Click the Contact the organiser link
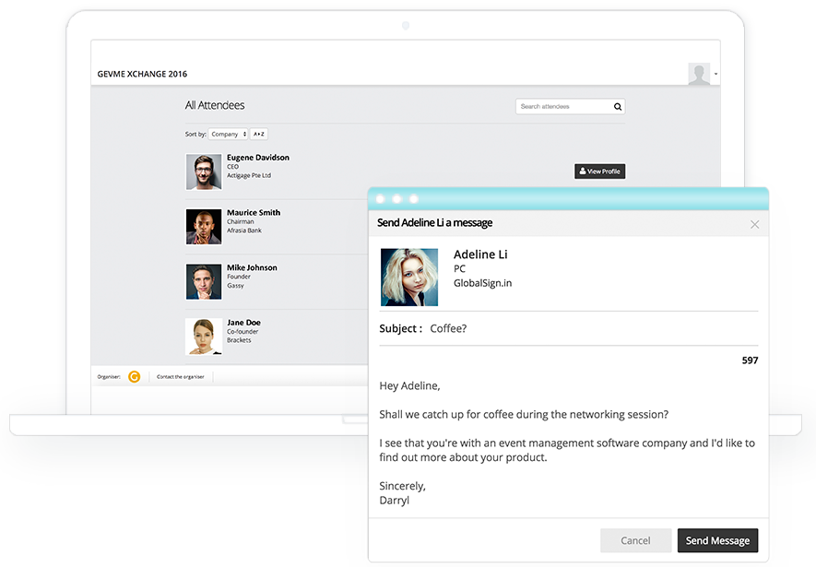The width and height of the screenshot is (816, 567). click(x=183, y=376)
